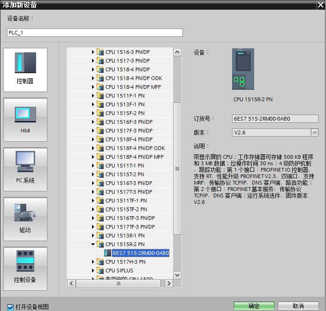
Task: Expand the CPU 1517TF-3 PN/DP node
Action: [93, 227]
